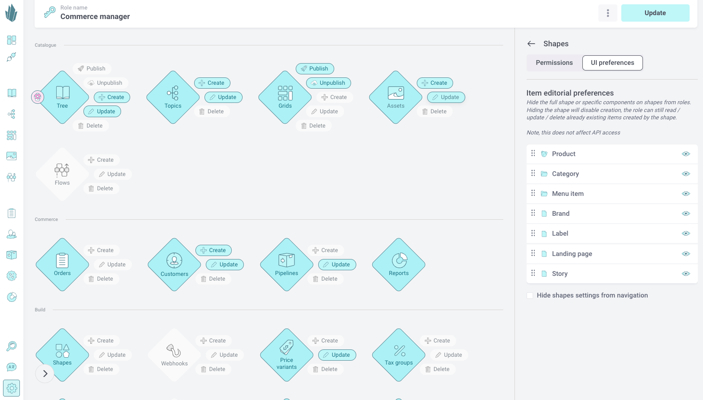Go back using the Shapes panel arrow

tap(531, 44)
